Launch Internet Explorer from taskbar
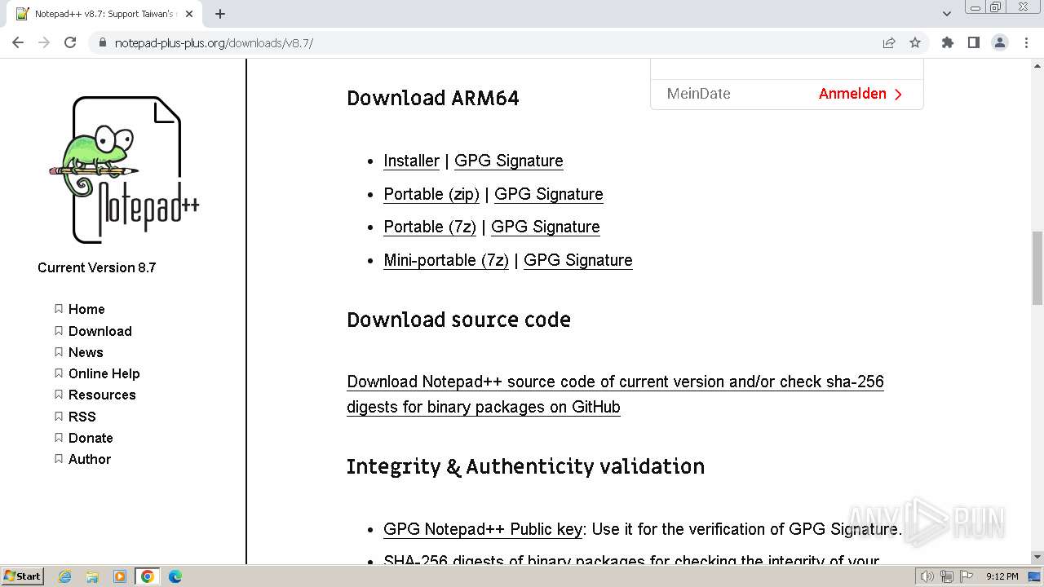 (x=64, y=576)
